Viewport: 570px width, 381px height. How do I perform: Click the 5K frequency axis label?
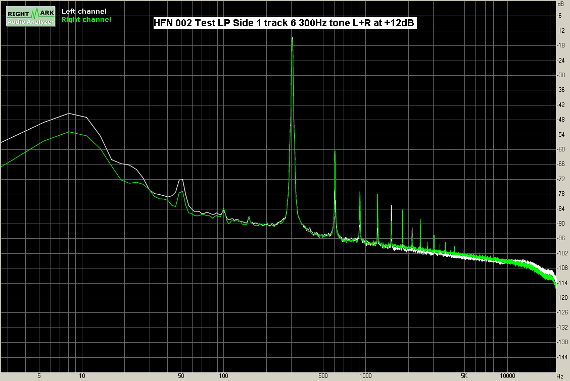[464, 376]
